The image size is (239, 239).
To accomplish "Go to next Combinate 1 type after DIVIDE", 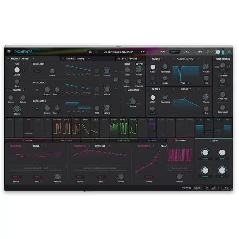I will coord(46,146).
